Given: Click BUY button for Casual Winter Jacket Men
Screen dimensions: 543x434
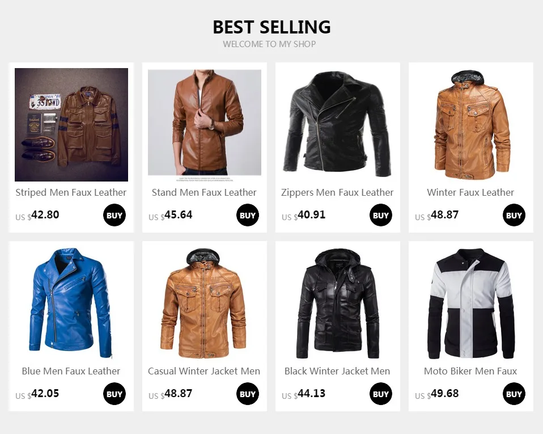Looking at the screenshot, I should point(248,394).
